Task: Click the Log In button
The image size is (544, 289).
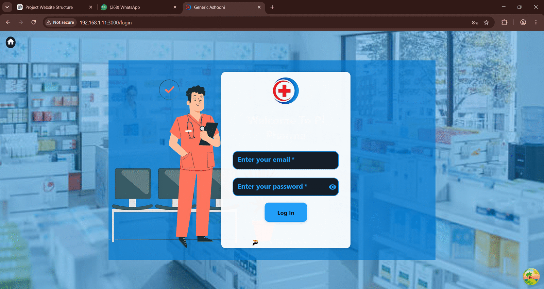Action: tap(286, 213)
